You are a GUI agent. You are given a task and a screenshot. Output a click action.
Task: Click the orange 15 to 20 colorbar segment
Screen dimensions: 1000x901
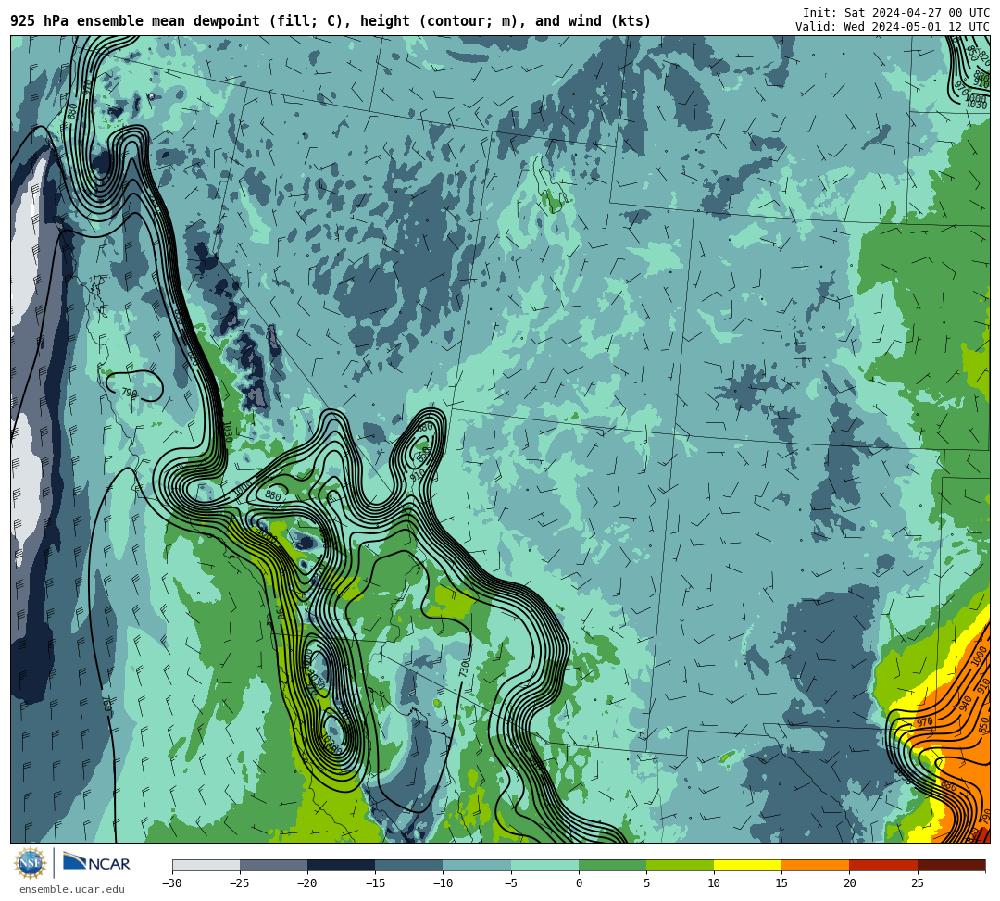tap(816, 865)
